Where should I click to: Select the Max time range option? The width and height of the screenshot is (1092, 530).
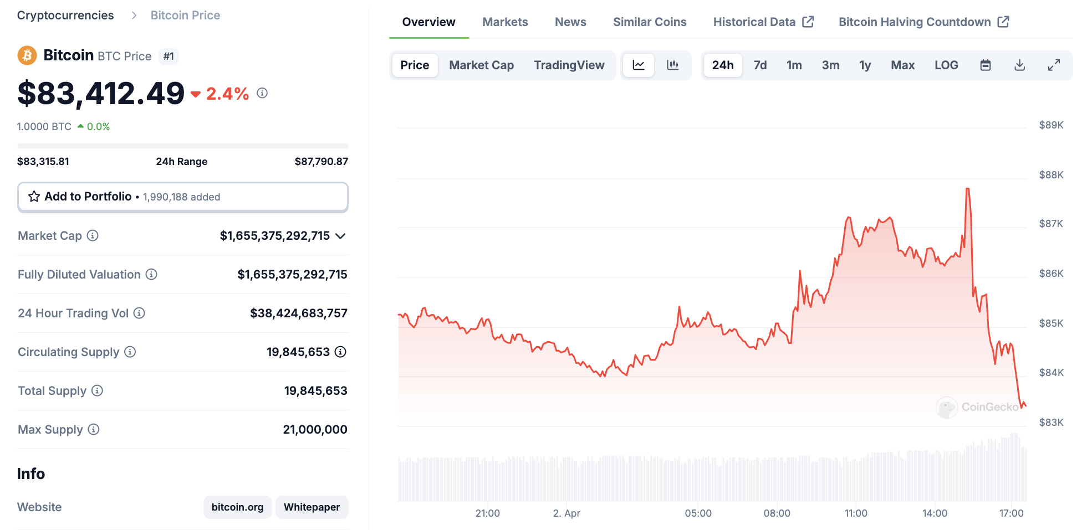coord(902,65)
